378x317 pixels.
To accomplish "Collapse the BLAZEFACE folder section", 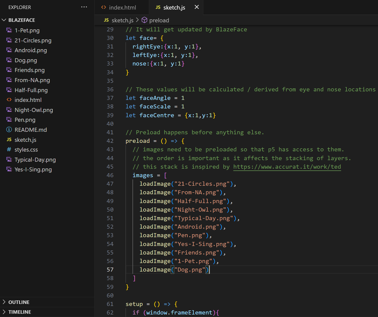I will pos(4,20).
